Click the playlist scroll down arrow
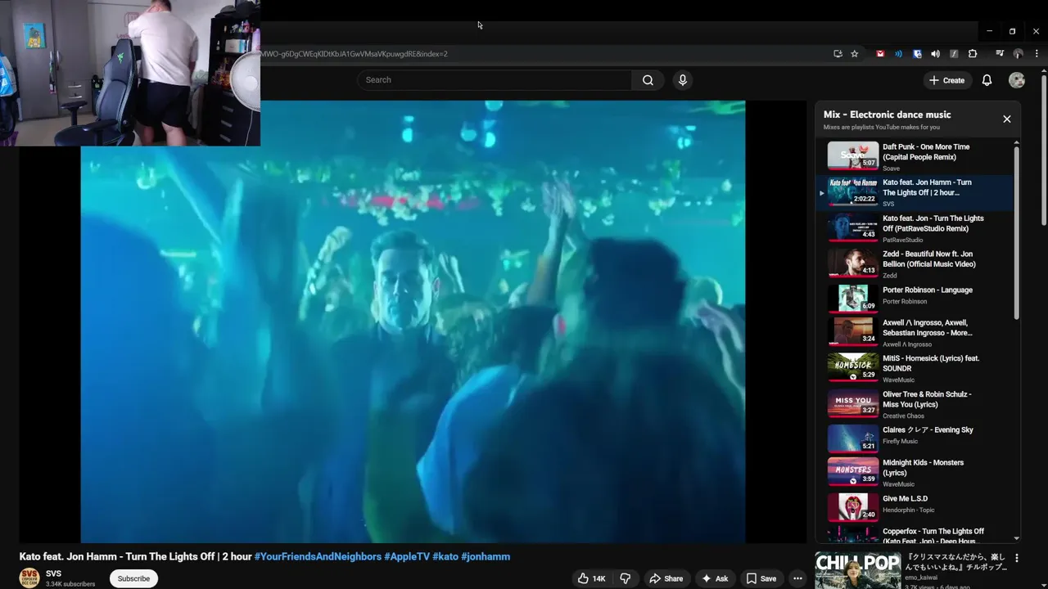The height and width of the screenshot is (589, 1048). pos(1017,538)
